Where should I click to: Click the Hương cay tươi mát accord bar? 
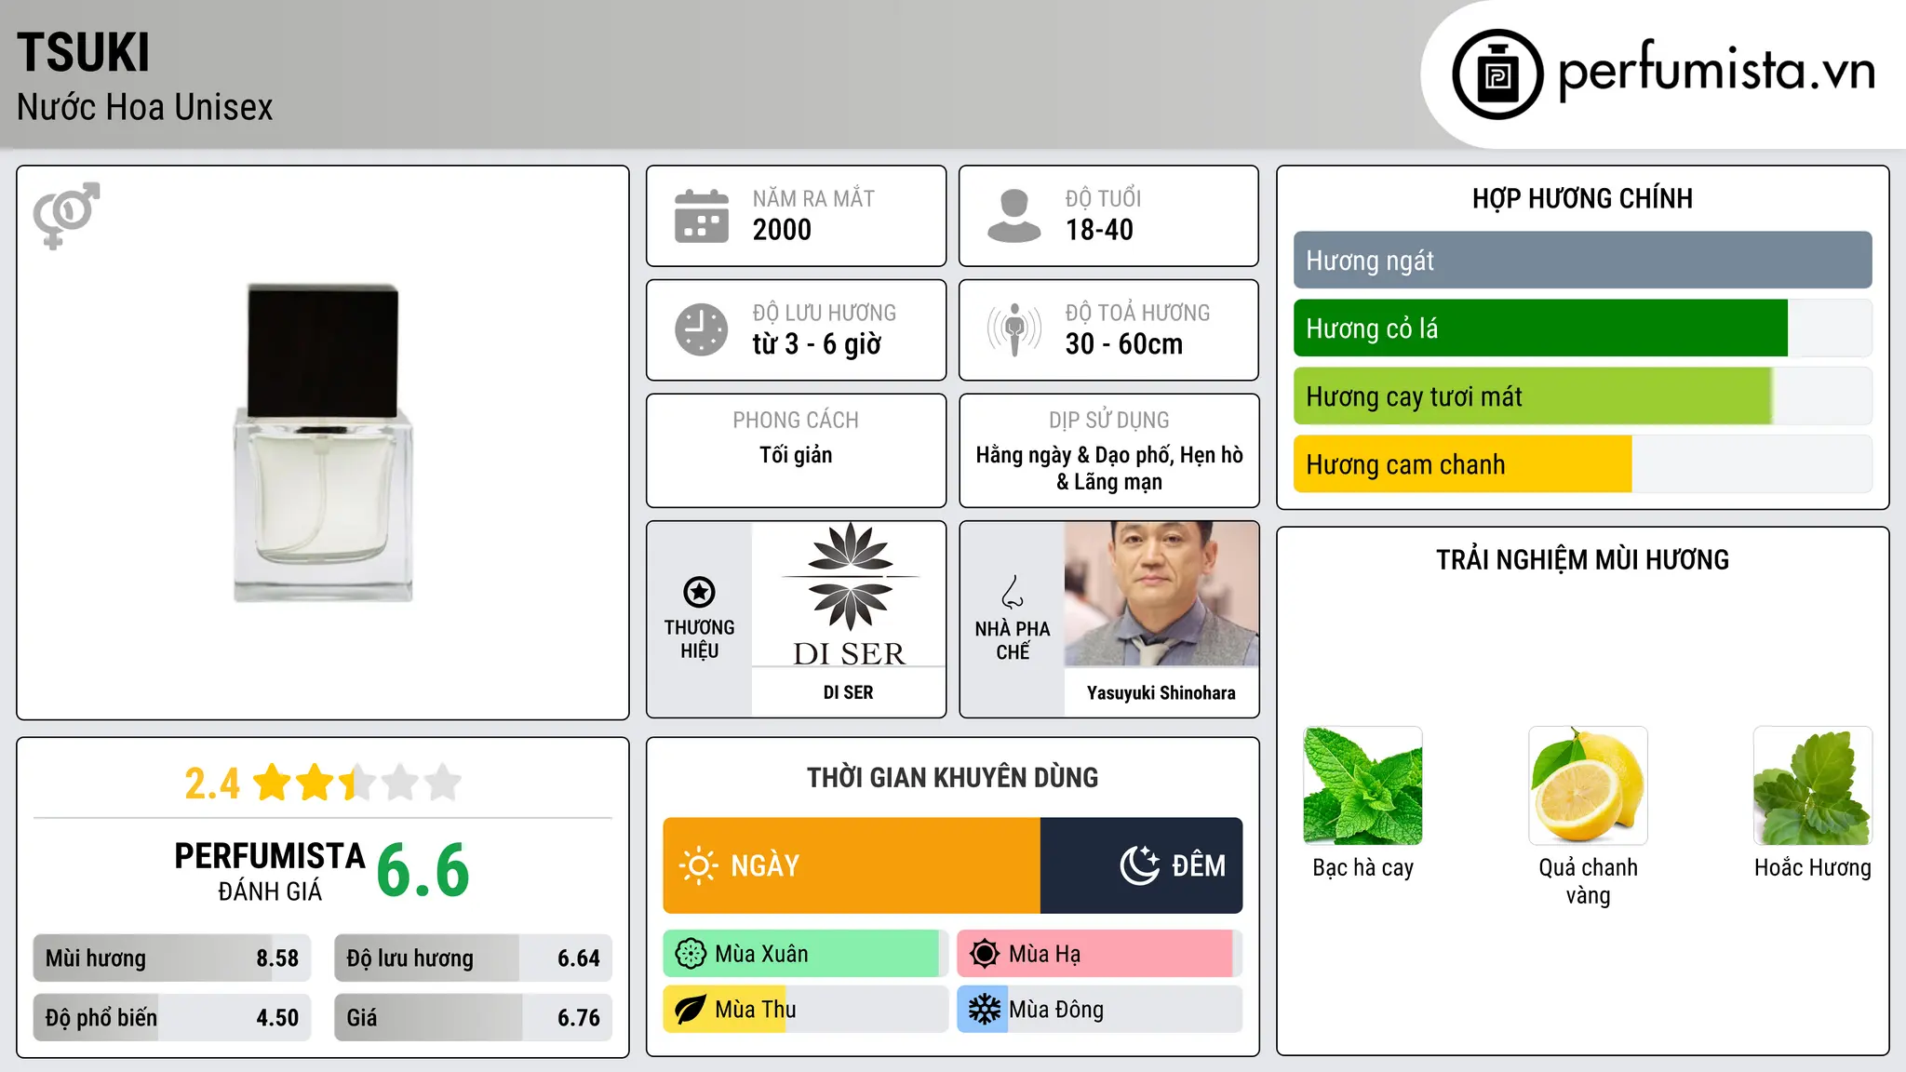(1583, 396)
